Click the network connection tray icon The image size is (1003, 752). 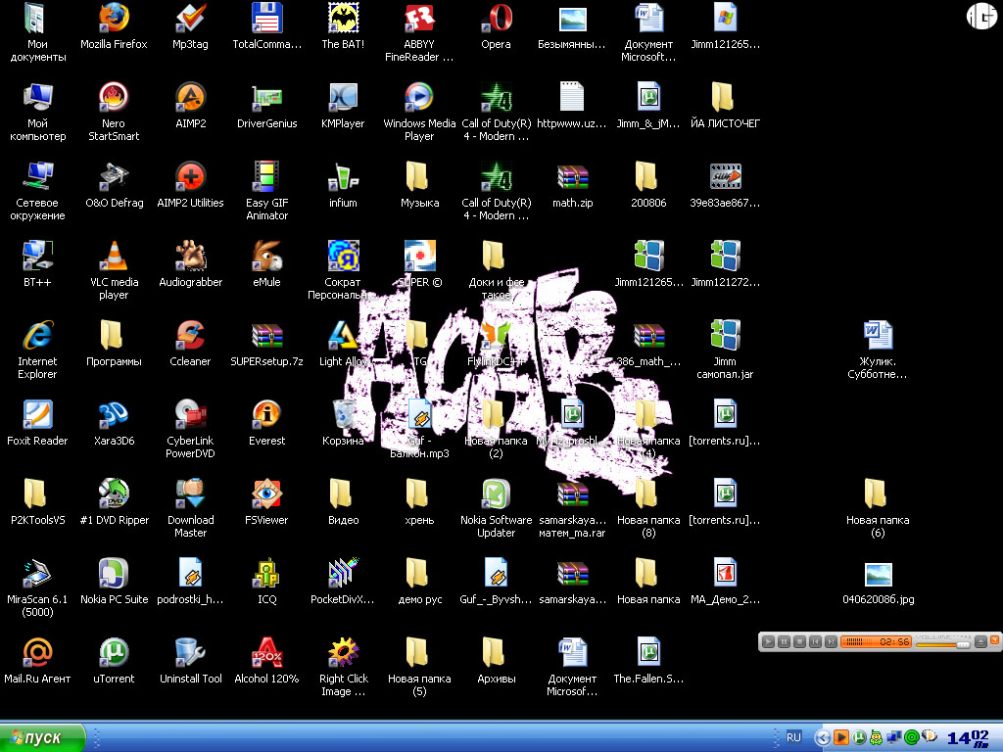coord(893,737)
